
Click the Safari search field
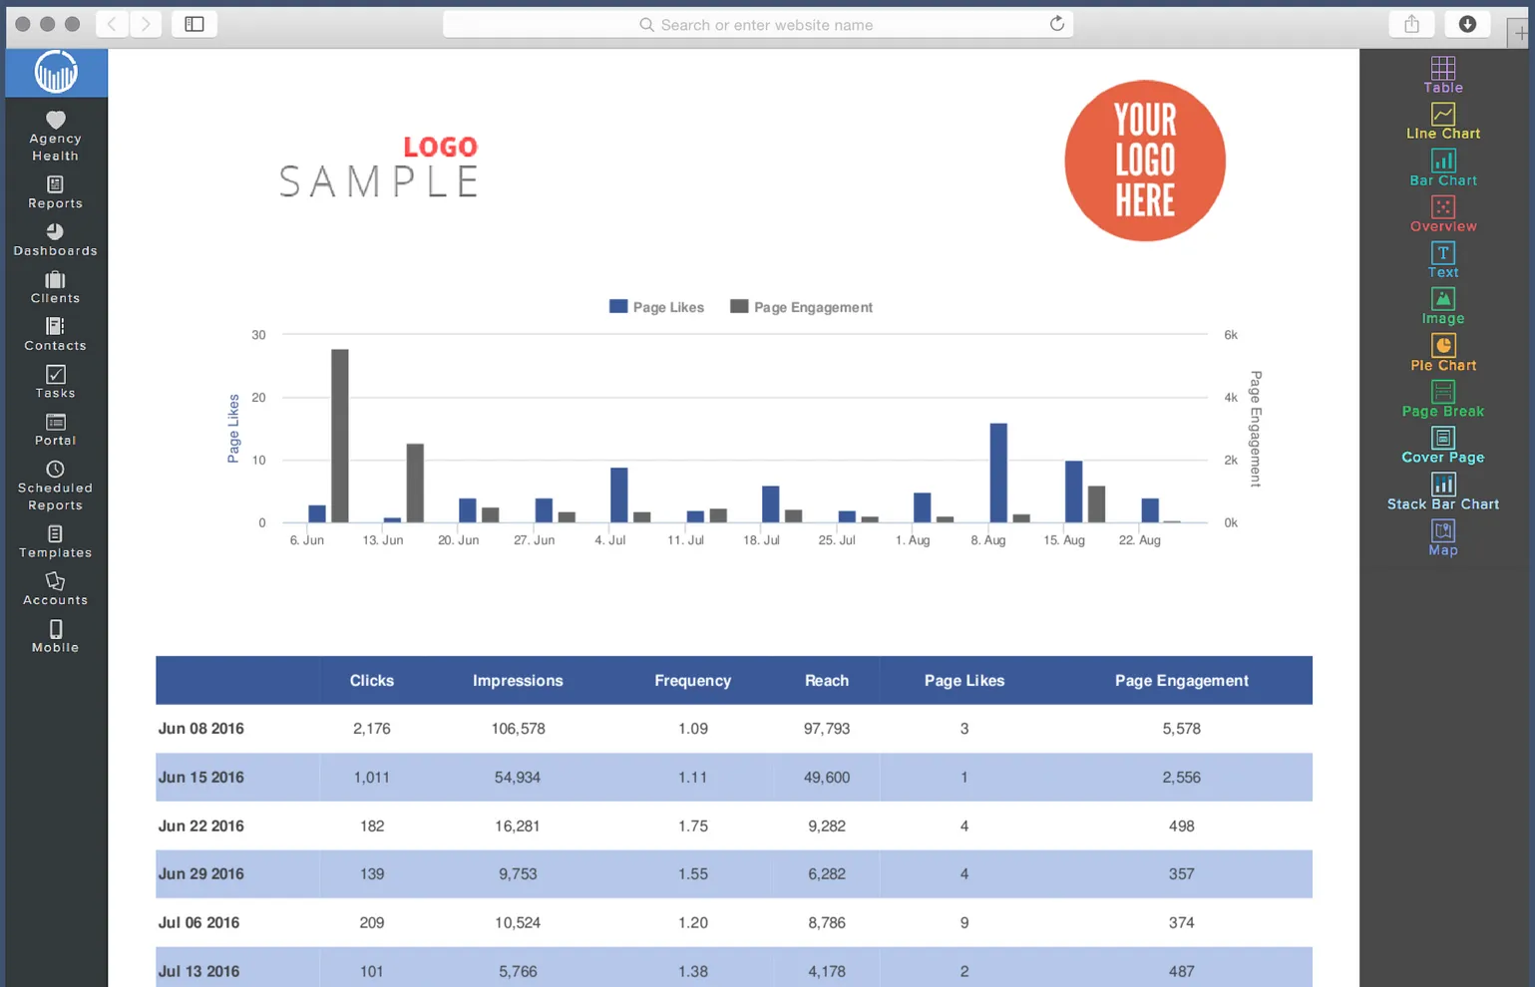pos(758,24)
